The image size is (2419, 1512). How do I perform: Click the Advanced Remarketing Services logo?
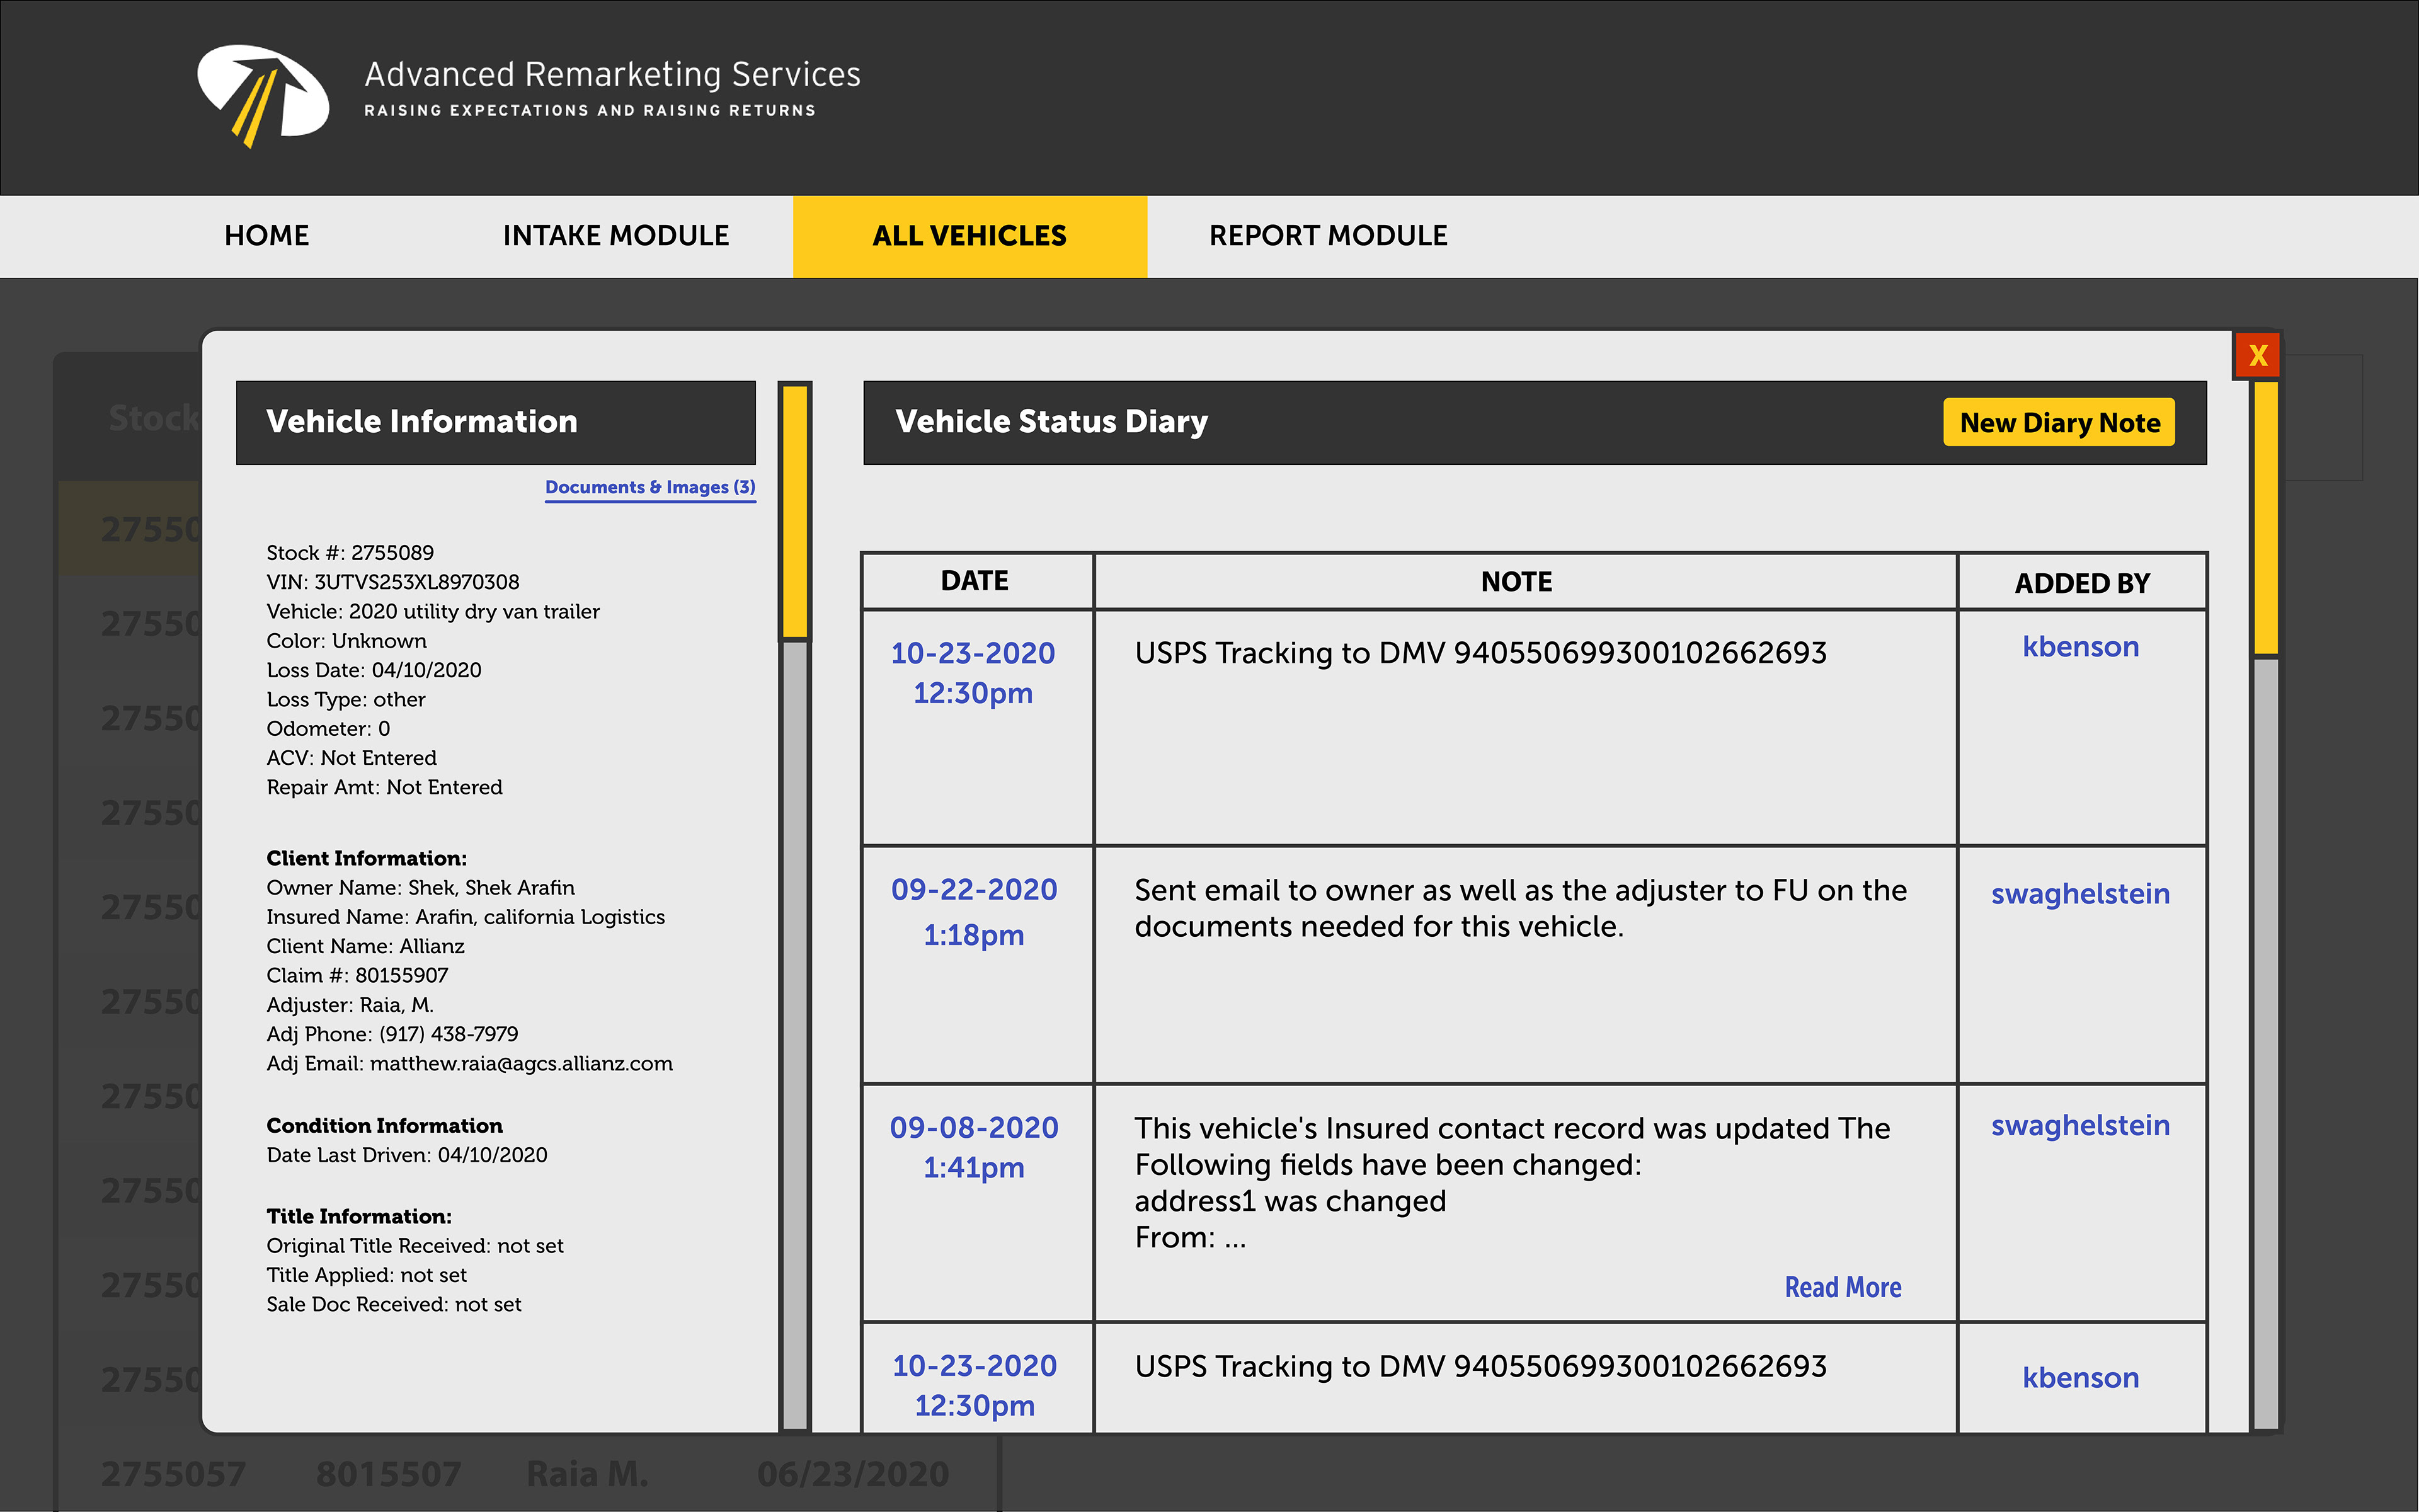tap(263, 95)
